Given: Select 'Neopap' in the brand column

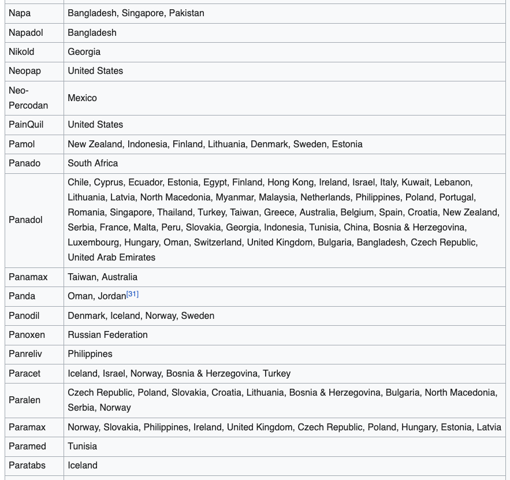Looking at the screenshot, I should tap(25, 71).
